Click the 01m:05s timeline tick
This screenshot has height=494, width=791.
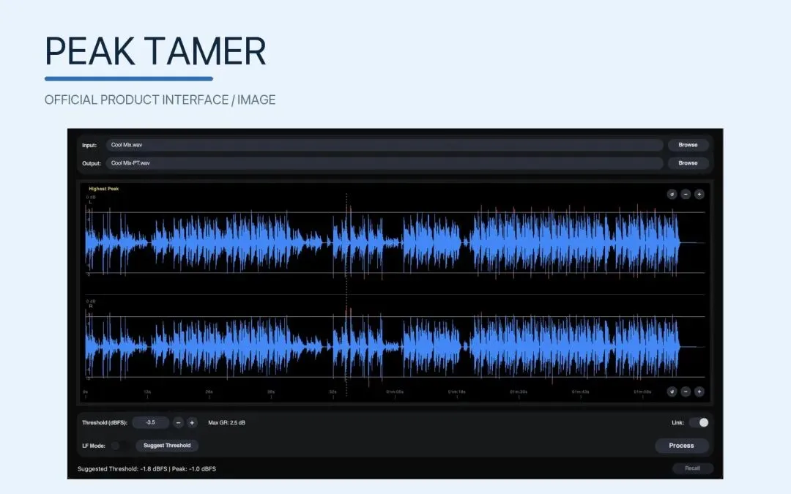point(395,392)
